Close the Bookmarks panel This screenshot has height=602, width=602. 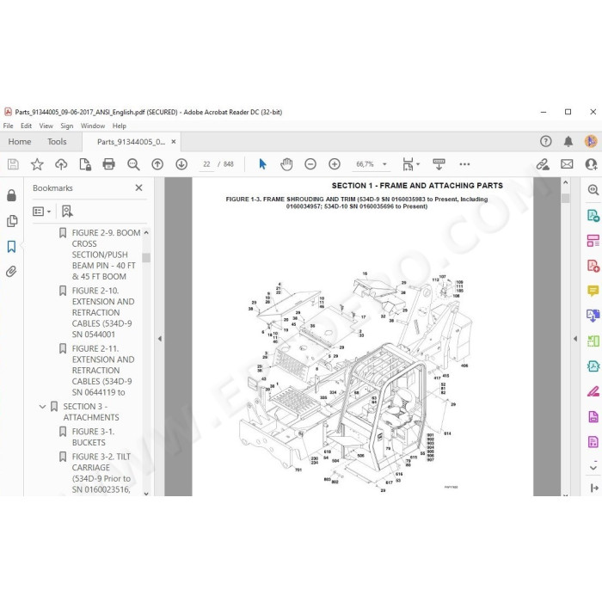139,187
